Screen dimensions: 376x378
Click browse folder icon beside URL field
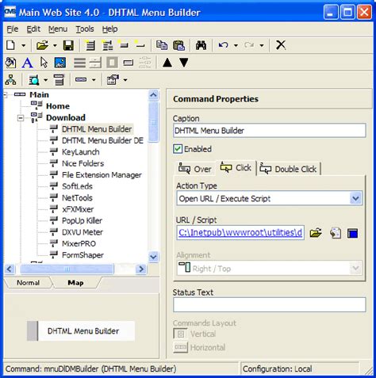pos(316,233)
